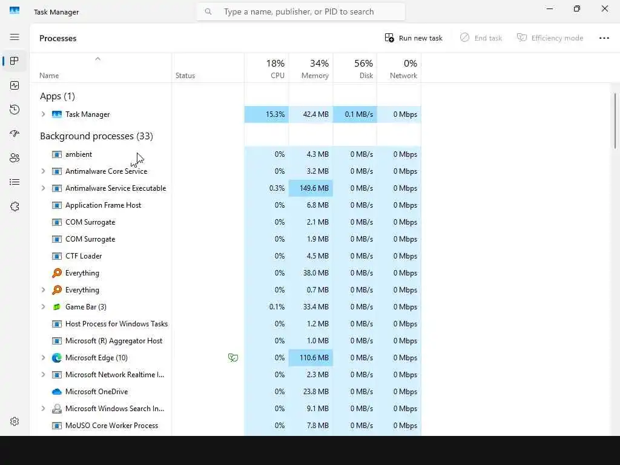This screenshot has height=465, width=620.
Task: Click the Apps (1) group heading
Action: (x=58, y=96)
